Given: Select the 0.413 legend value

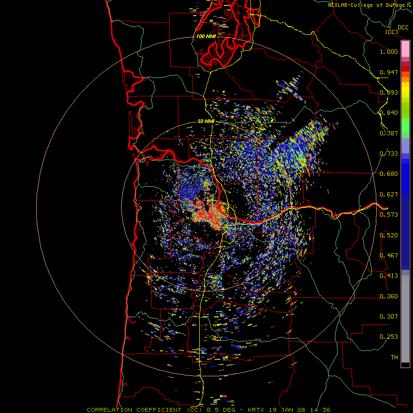Looking at the screenshot, I should (389, 276).
